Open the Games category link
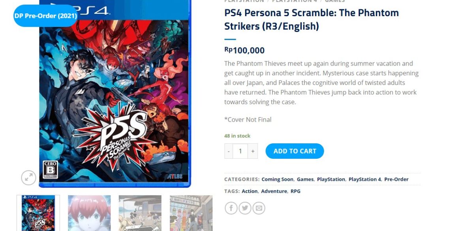Viewport: 462px width, 231px height. (x=305, y=179)
